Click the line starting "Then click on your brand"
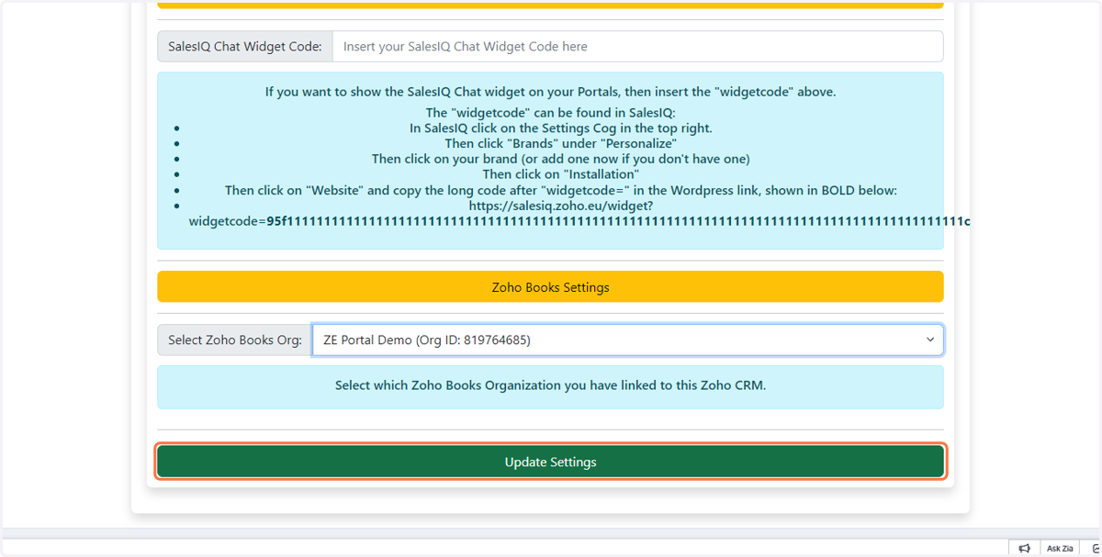 point(561,159)
